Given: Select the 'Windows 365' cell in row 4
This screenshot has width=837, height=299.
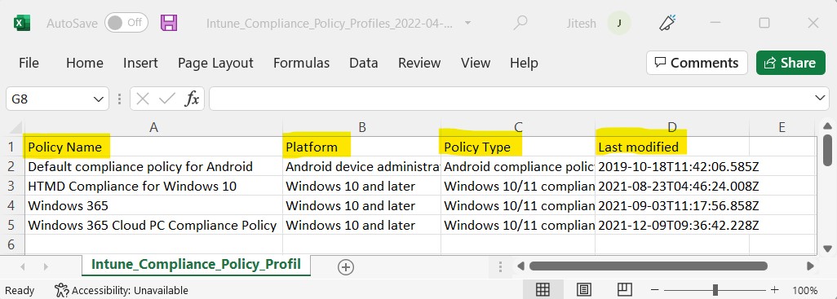Looking at the screenshot, I should coord(153,206).
